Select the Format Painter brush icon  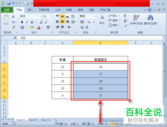[13, 27]
